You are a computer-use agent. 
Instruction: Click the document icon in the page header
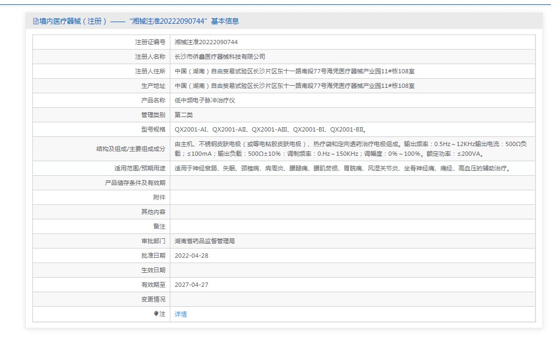[x=36, y=21]
